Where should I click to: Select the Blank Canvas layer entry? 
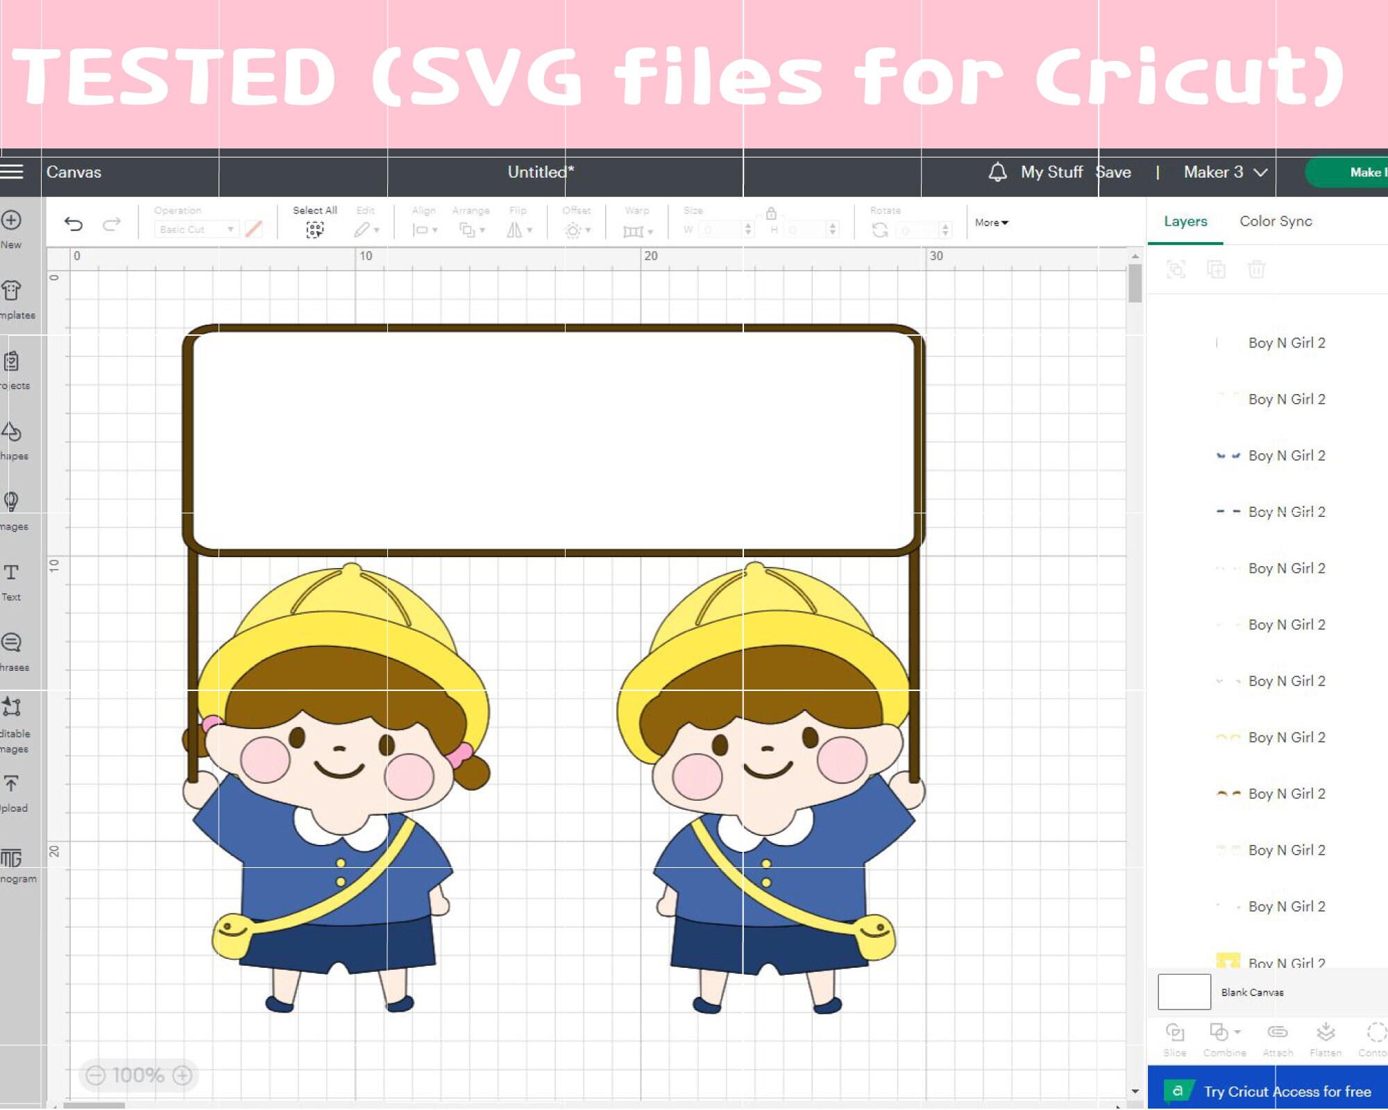click(1254, 992)
